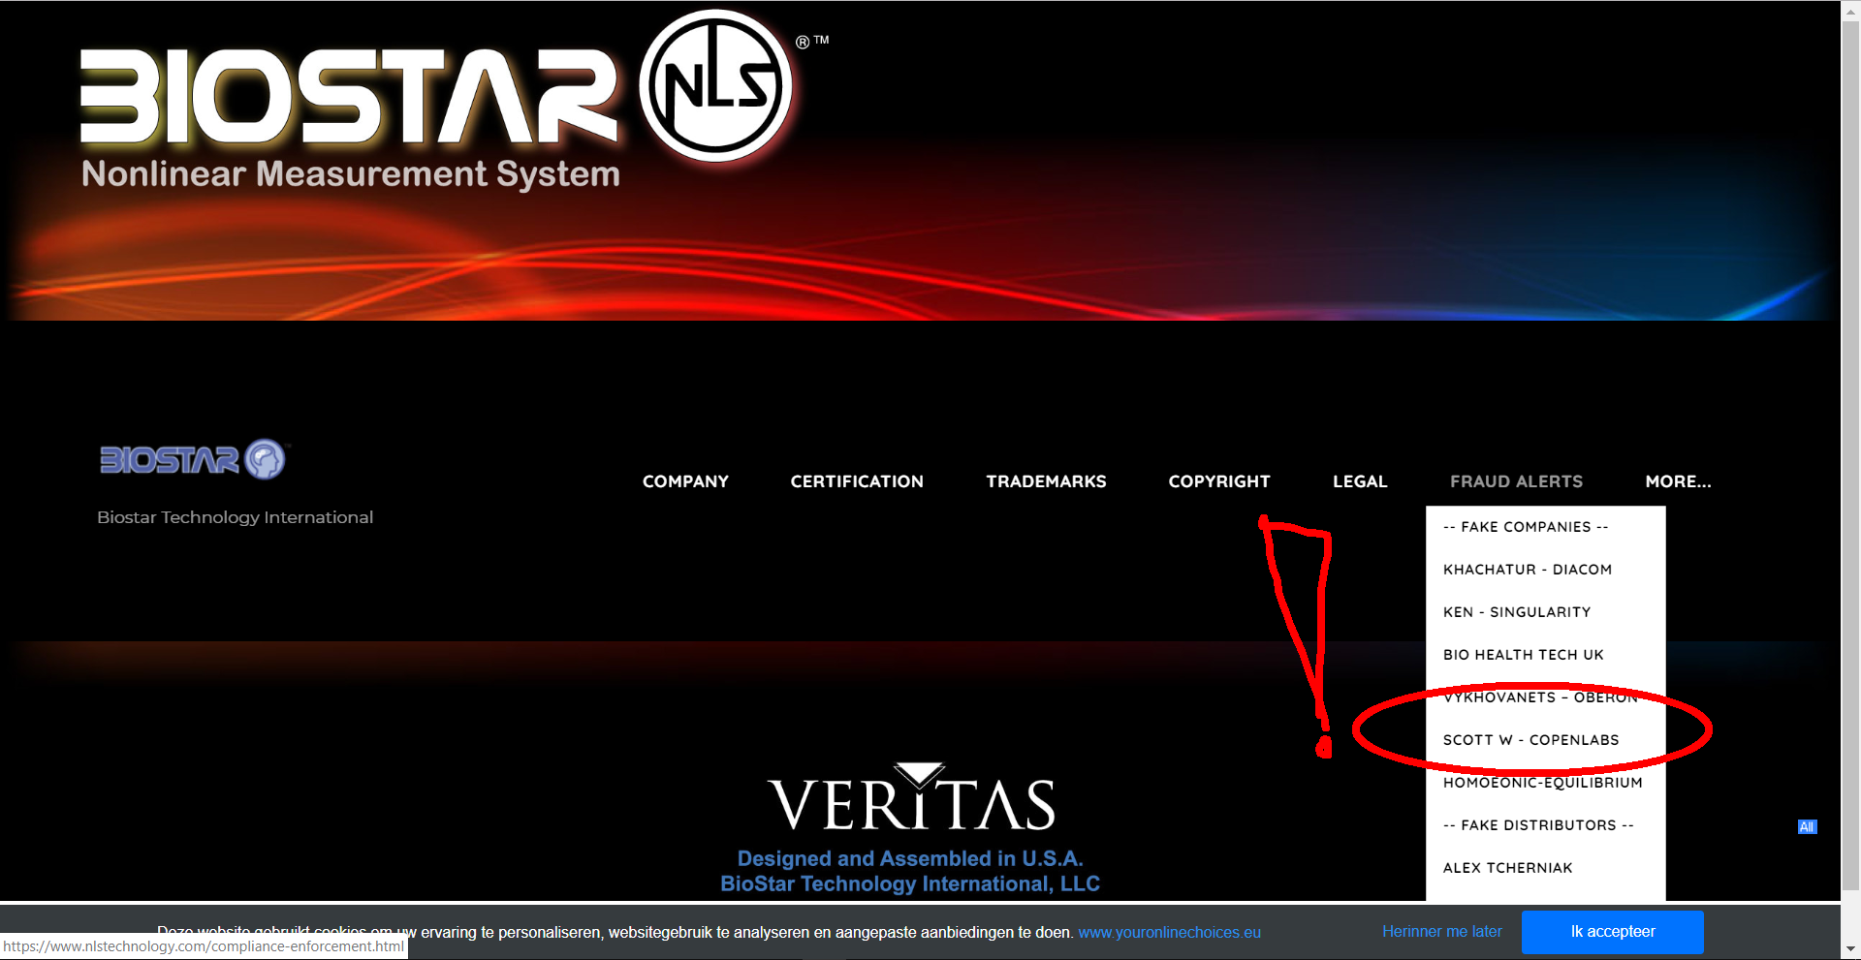
Task: Click the Biostar NLS circular logo
Action: tap(715, 86)
